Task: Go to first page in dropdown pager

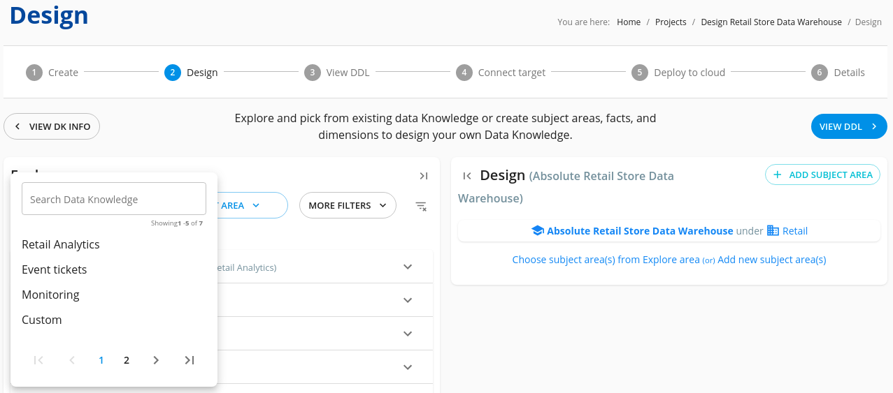Action: (x=39, y=360)
